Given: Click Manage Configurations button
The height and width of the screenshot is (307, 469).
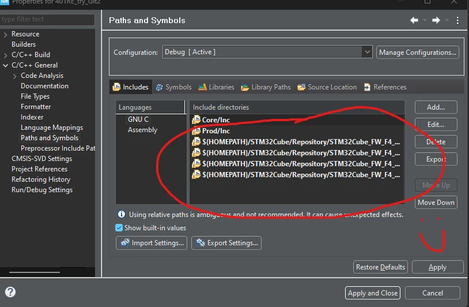Looking at the screenshot, I should [x=418, y=53].
